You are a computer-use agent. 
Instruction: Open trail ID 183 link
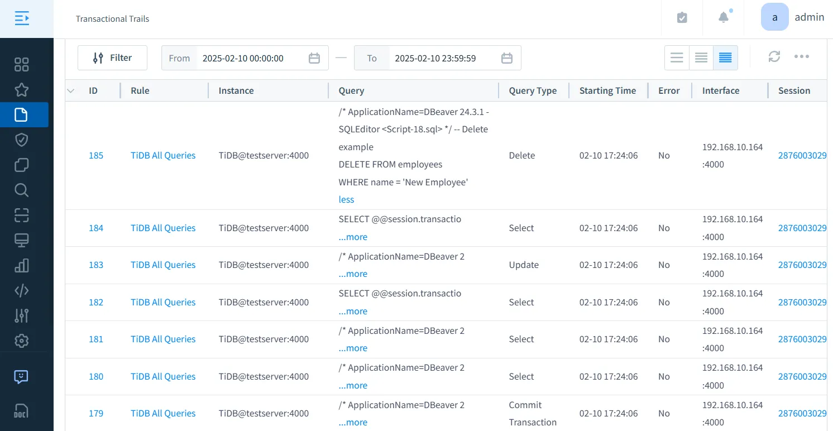pyautogui.click(x=96, y=265)
